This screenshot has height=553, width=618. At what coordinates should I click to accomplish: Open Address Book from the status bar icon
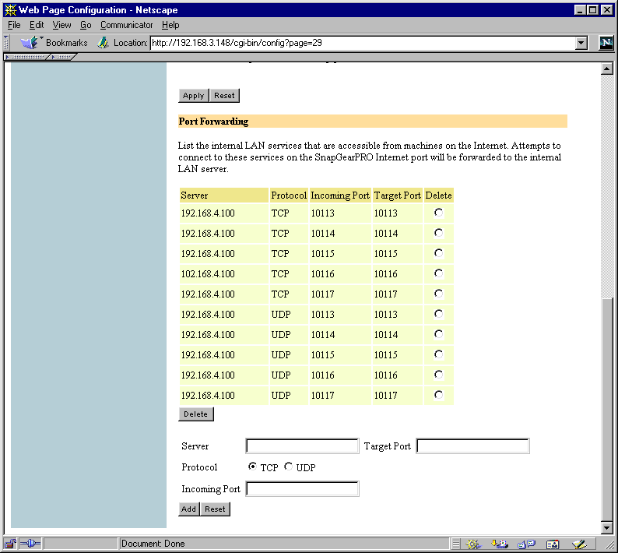(x=553, y=544)
